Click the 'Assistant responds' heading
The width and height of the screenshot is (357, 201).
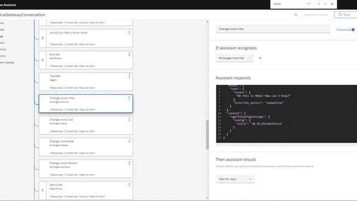tap(233, 78)
